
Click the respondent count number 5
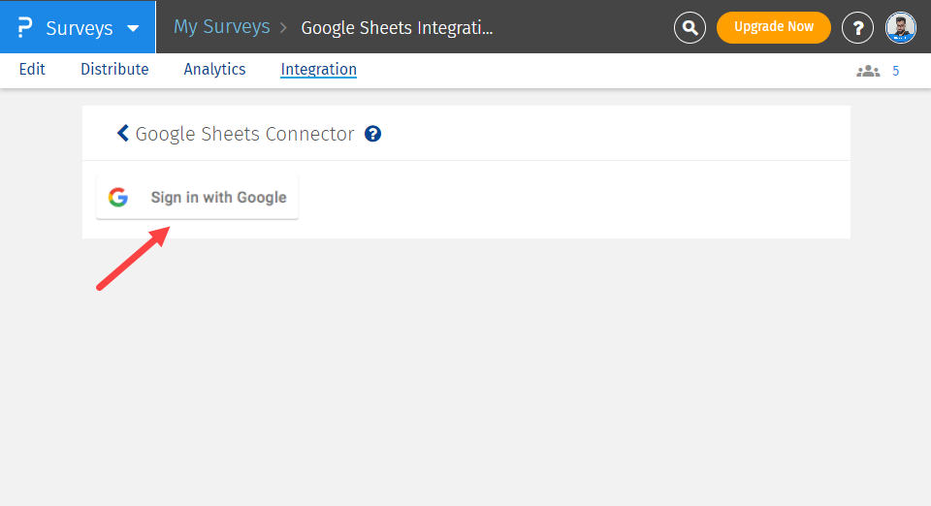[x=895, y=71]
